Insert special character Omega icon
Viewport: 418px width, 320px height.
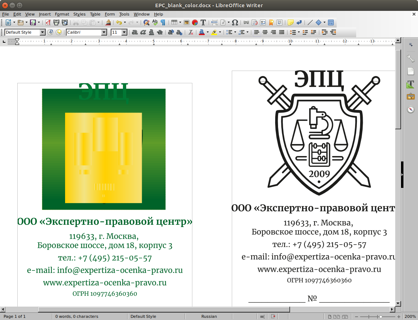tap(235, 22)
